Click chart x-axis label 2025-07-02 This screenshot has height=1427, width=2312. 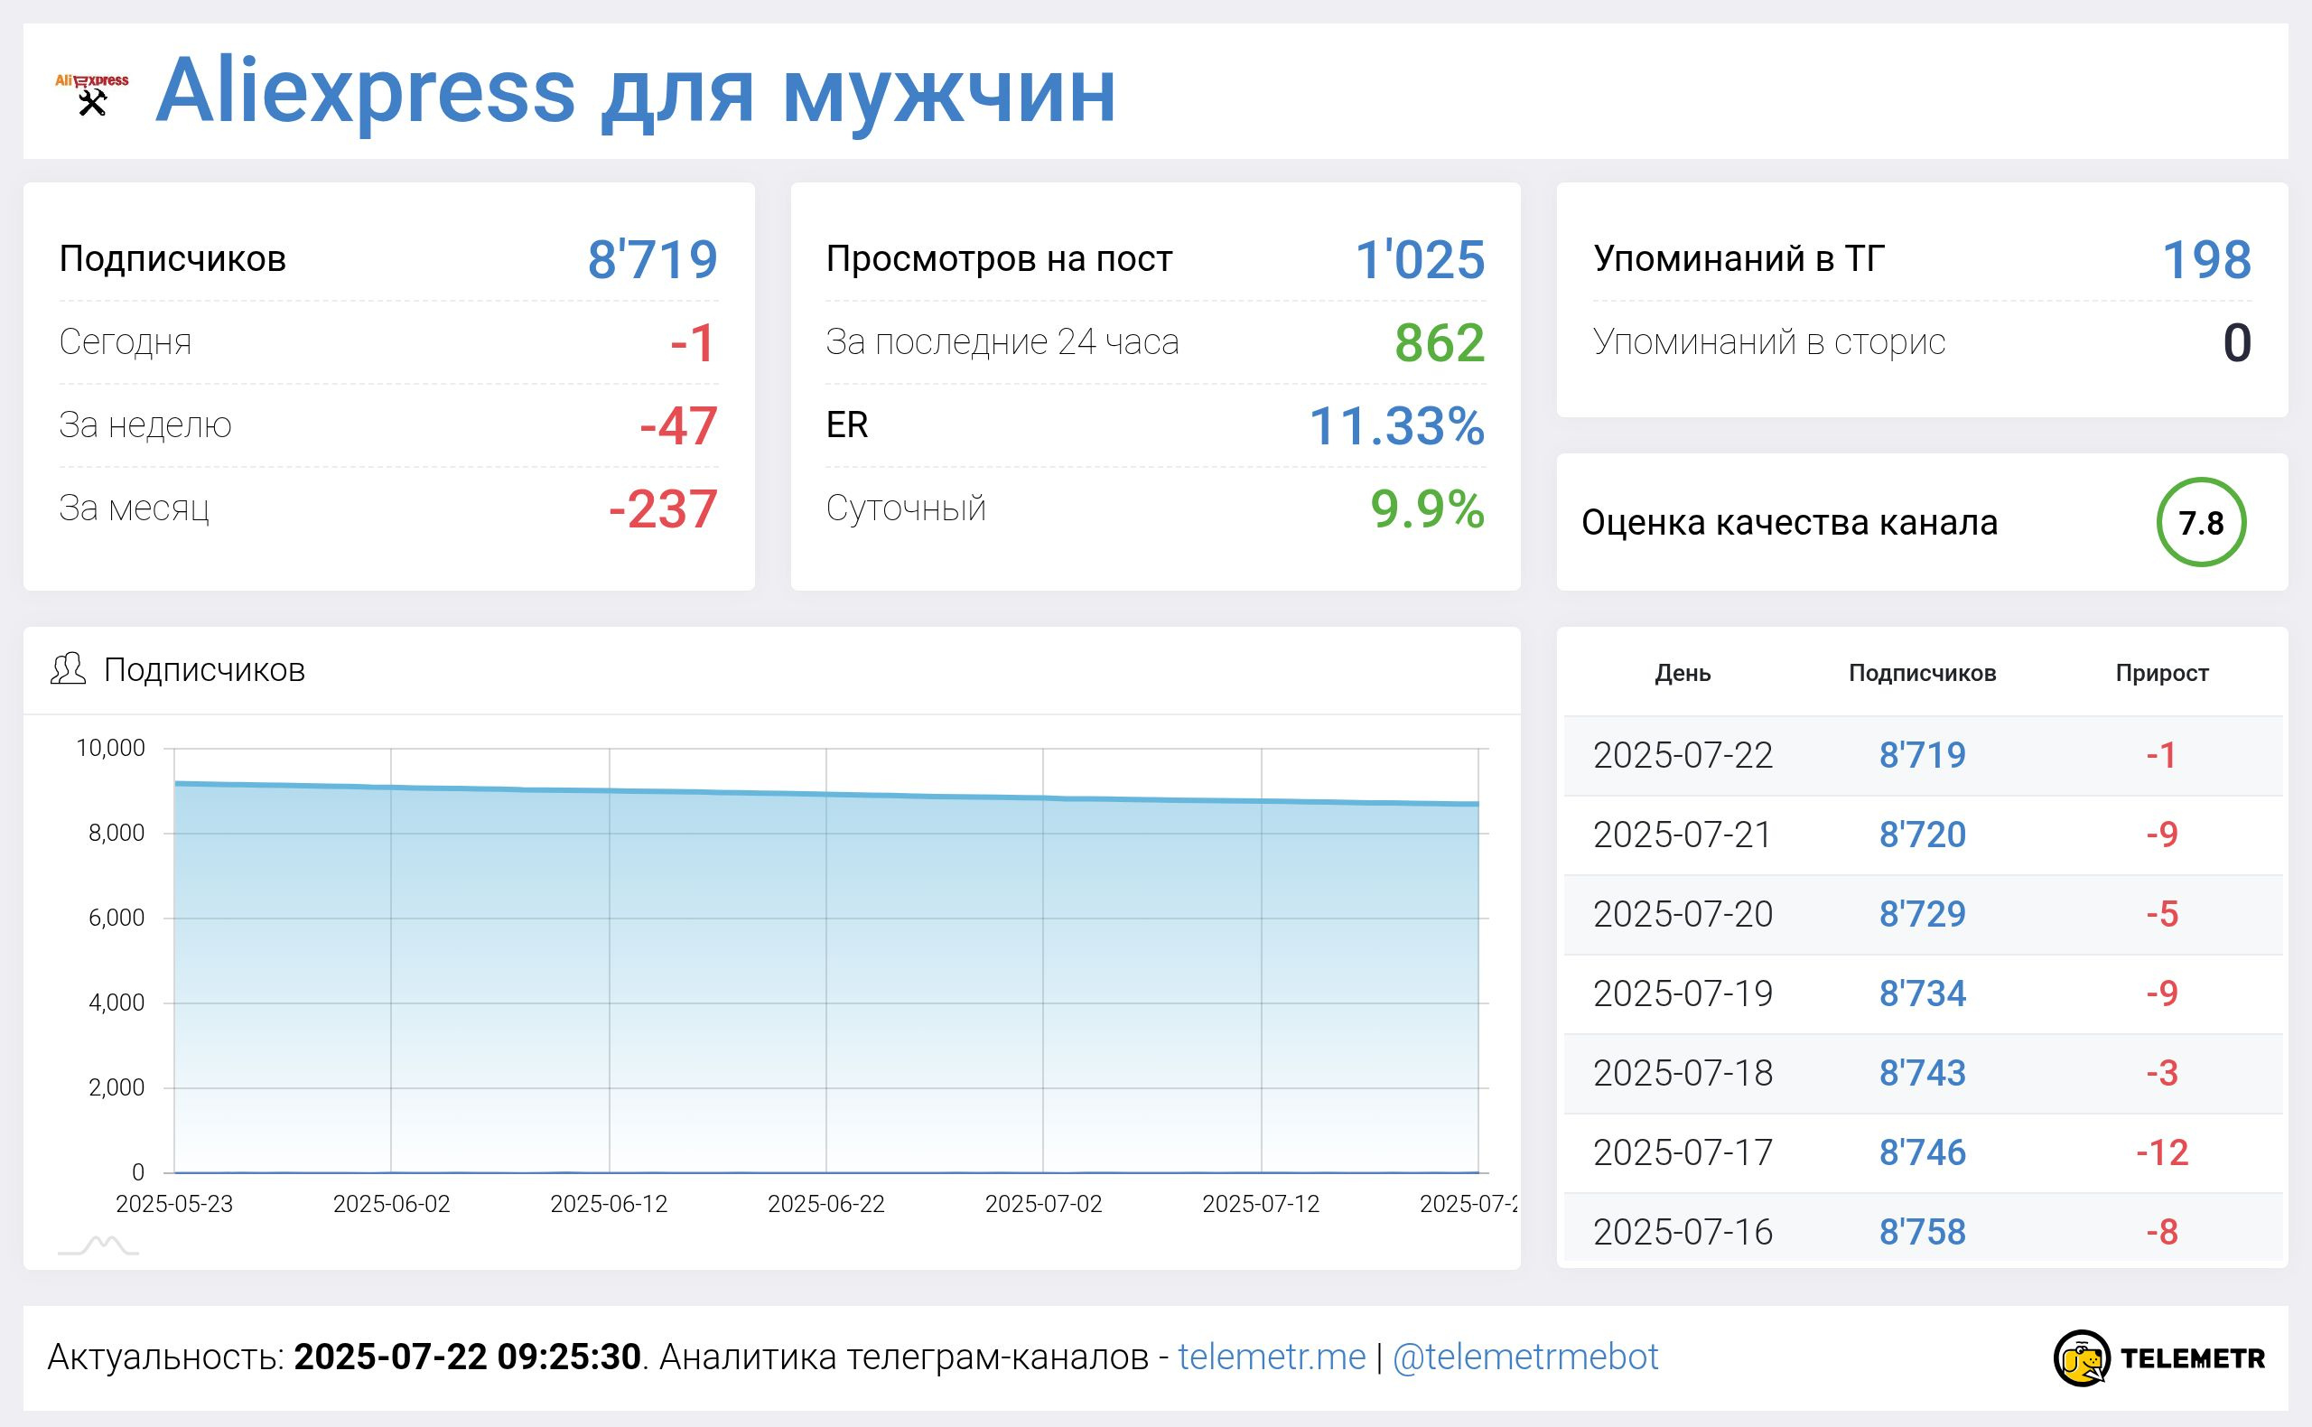1044,1203
